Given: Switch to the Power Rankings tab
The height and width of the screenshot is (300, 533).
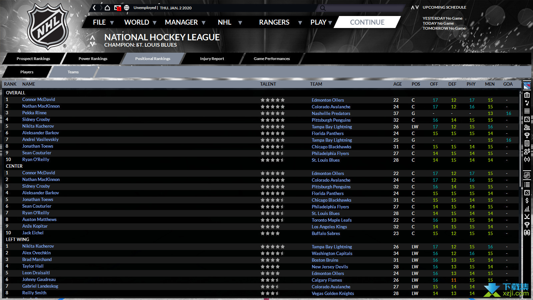Looking at the screenshot, I should pyautogui.click(x=93, y=59).
